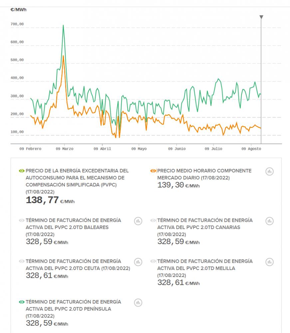Screen dimensions: 290x333
Task: Show the PVPC 2.0TD Canarias series
Action: pos(153,220)
